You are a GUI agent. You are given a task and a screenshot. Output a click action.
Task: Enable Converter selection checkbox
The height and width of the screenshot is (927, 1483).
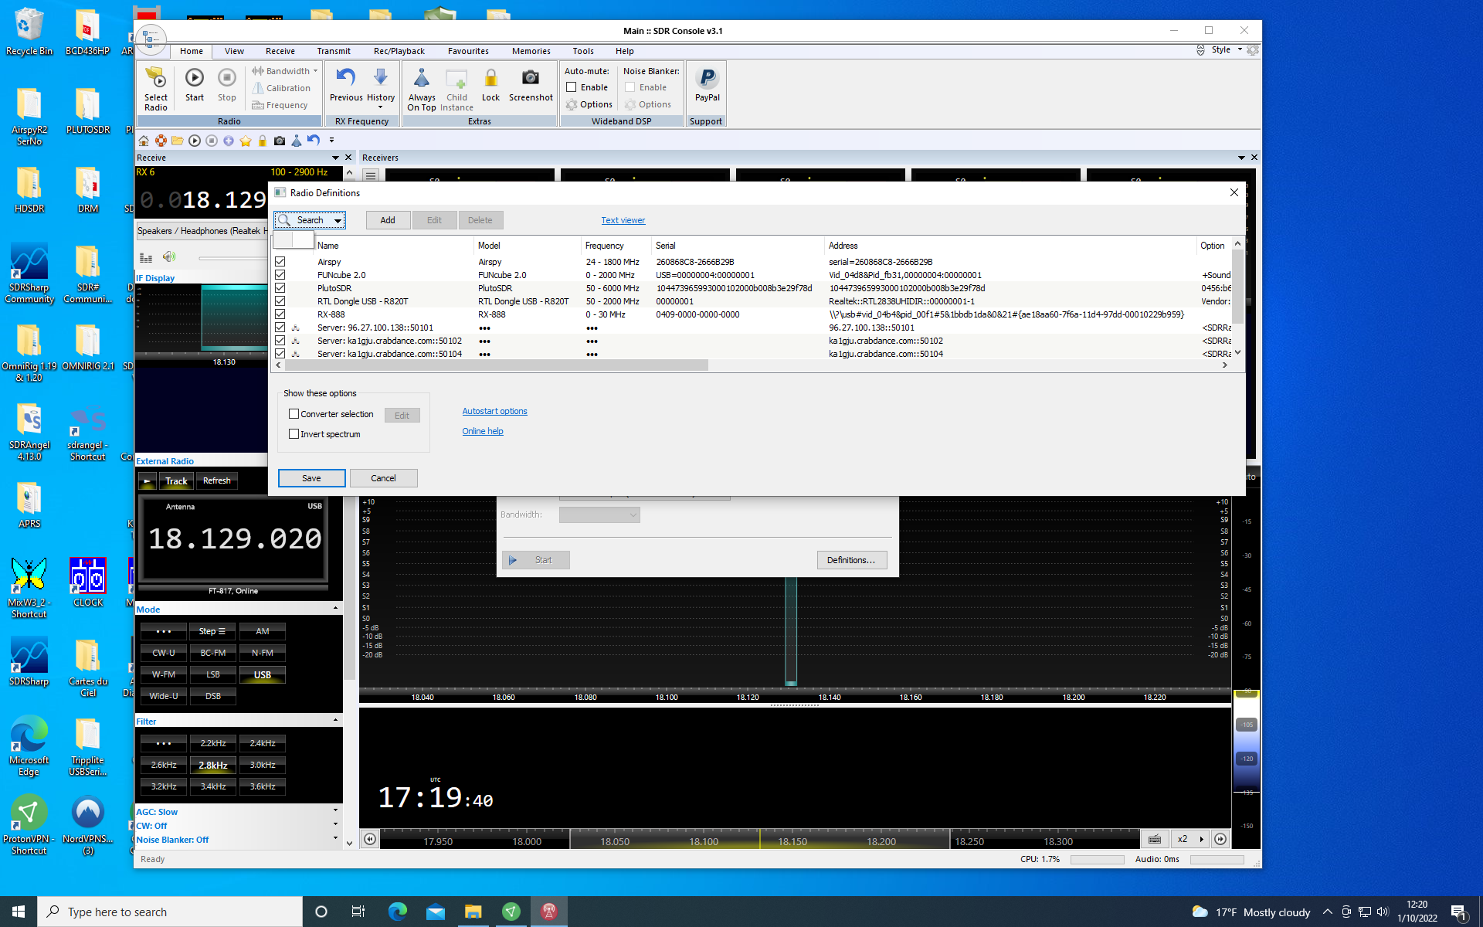click(x=294, y=414)
